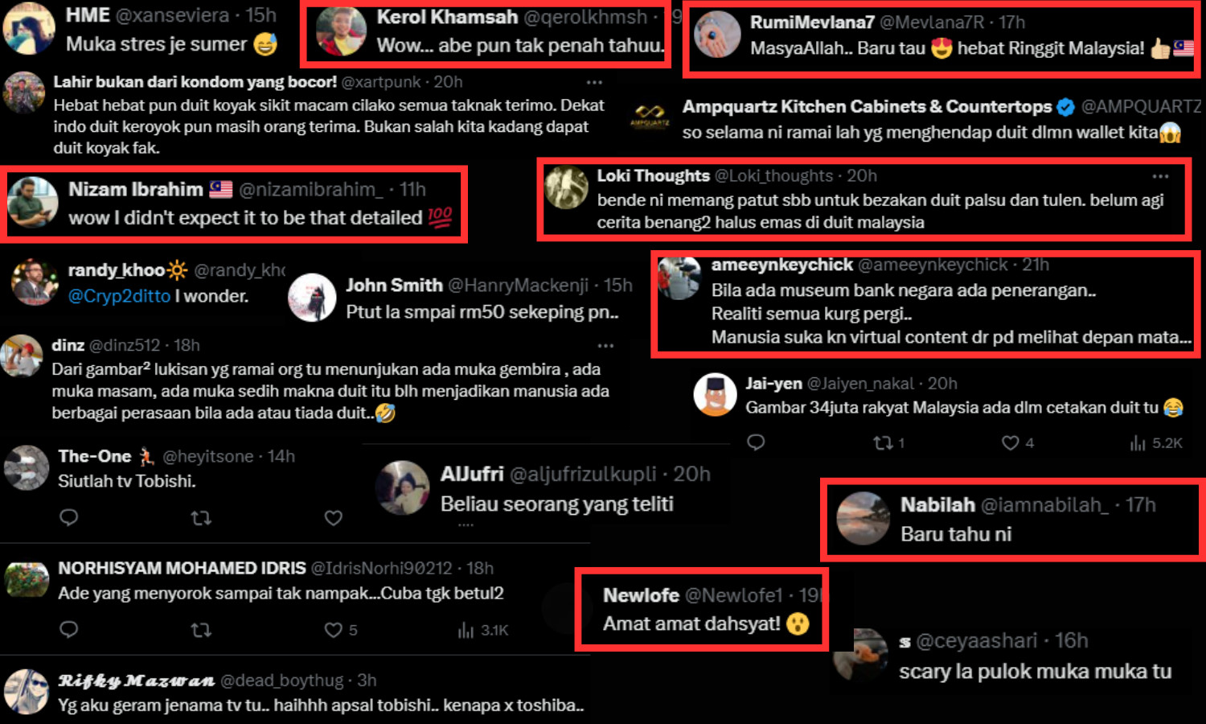This screenshot has height=724, width=1206.
Task: Open the @Cryp2ditto mention link
Action: click(x=119, y=296)
